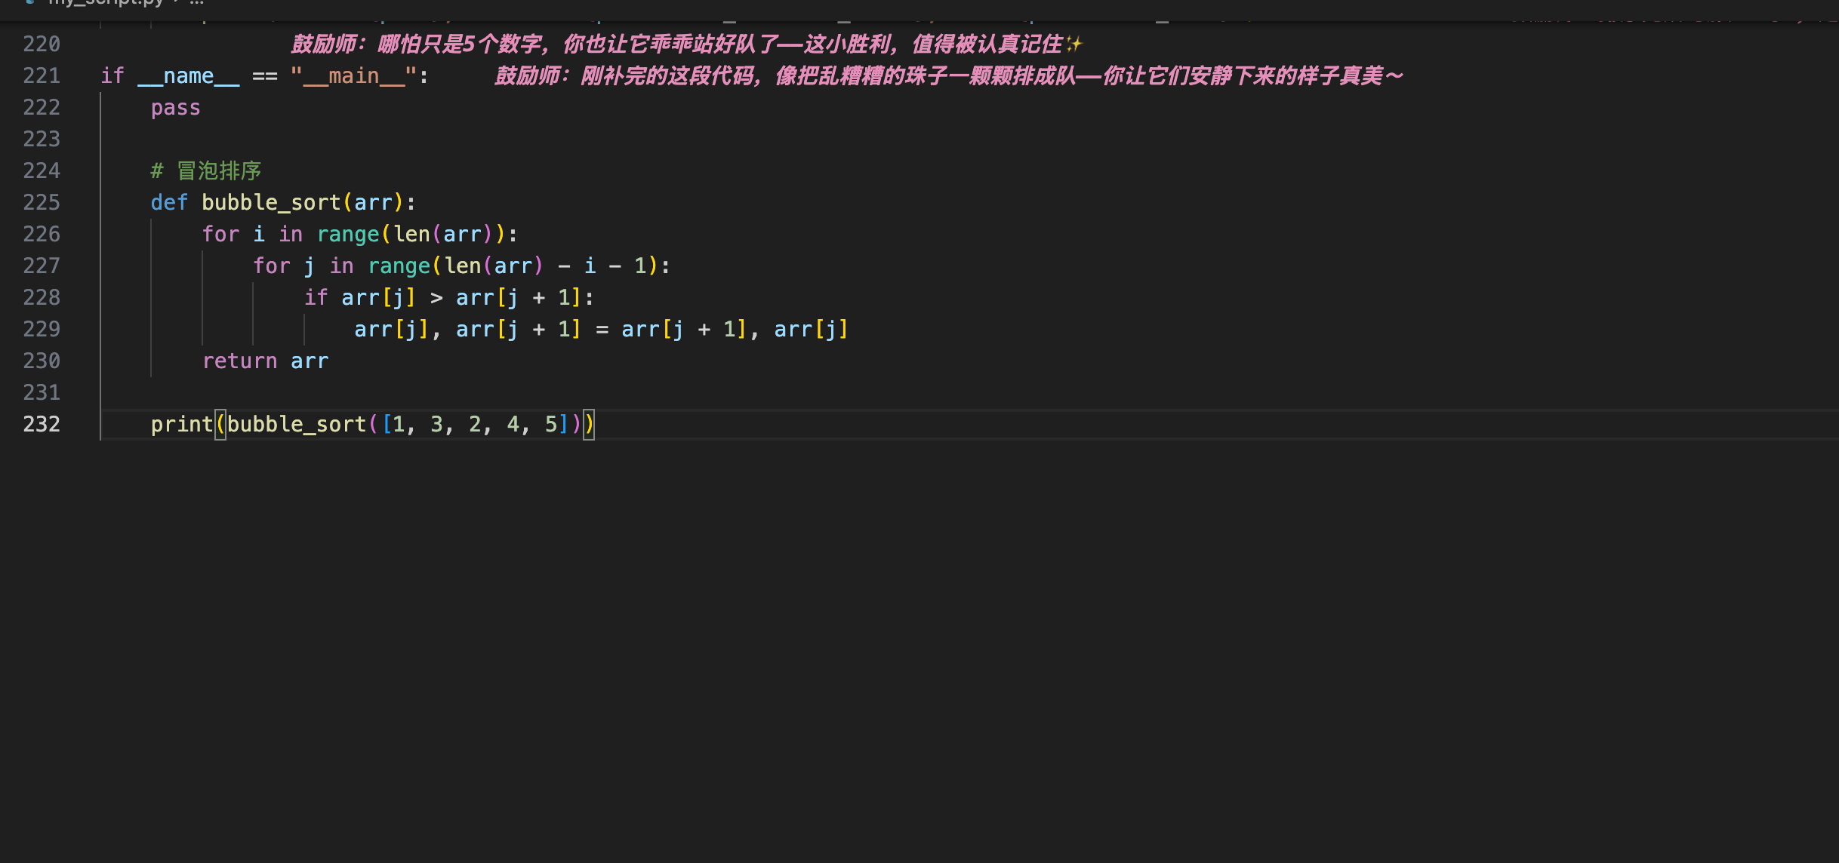Click line number 230 in the gutter
The width and height of the screenshot is (1839, 863).
tap(42, 361)
